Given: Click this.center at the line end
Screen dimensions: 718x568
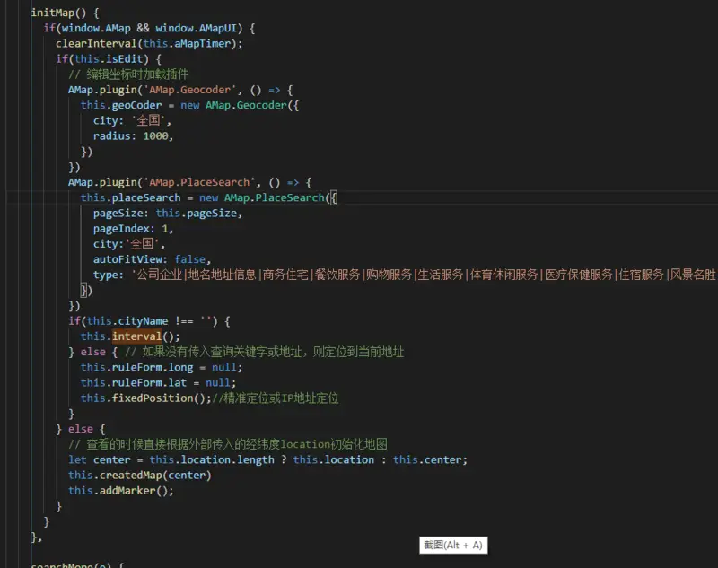Looking at the screenshot, I should [427, 460].
